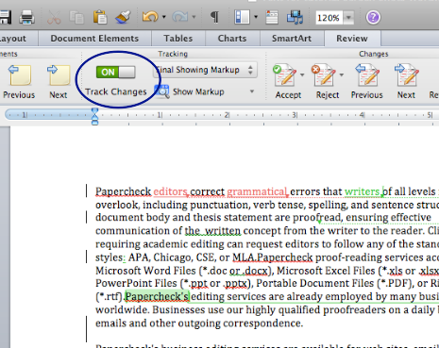Open the Accept button dropdown arrow
Image resolution: width=439 pixels, height=348 pixels.
point(302,75)
